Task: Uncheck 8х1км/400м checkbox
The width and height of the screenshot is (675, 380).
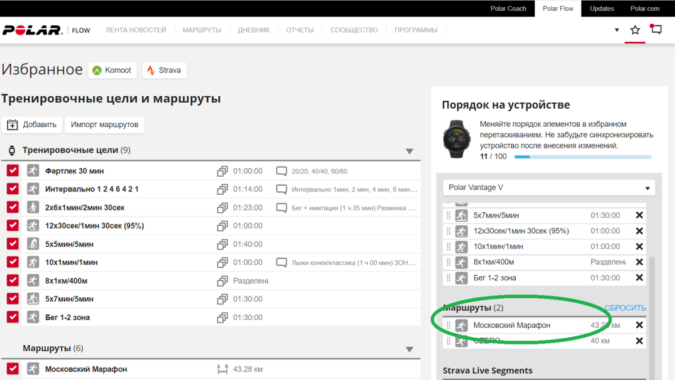Action: click(13, 280)
